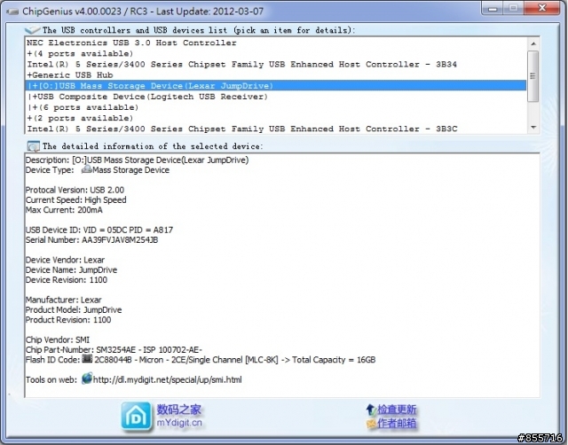568x445 pixels.
Task: Click the Manufacturer: Lexar line
Action: pos(64,300)
